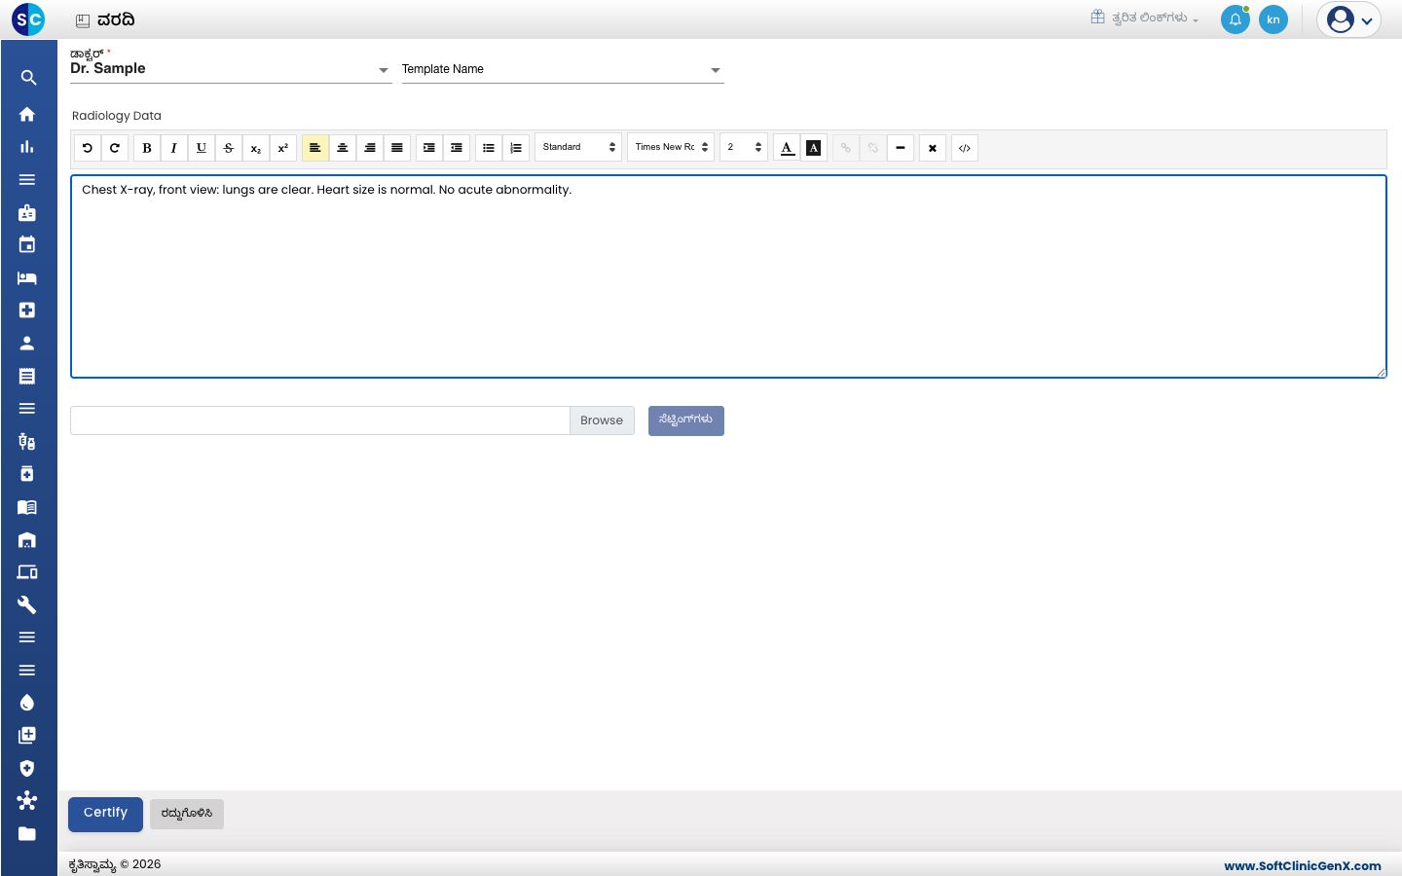Image resolution: width=1402 pixels, height=876 pixels.
Task: Open notifications bell icon
Action: [x=1236, y=19]
